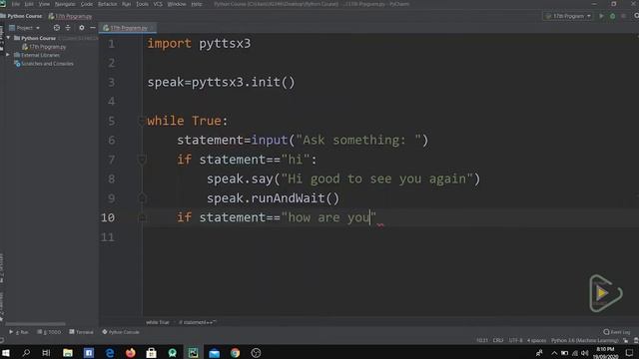Click the volume speaker icon in system tray

[585, 352]
